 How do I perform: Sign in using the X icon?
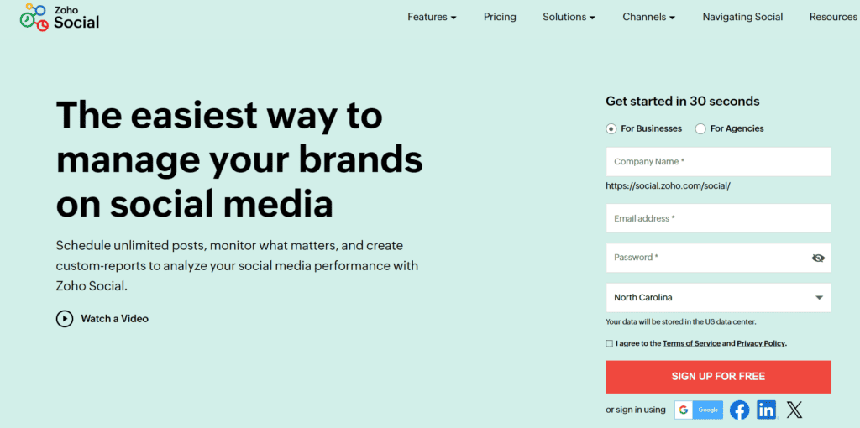click(x=794, y=410)
